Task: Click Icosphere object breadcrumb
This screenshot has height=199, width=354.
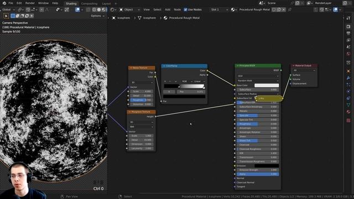Action: (x=121, y=18)
